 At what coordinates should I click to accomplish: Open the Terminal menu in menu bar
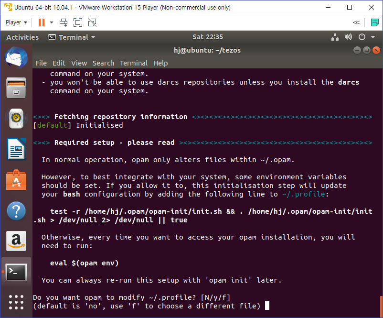pos(134,63)
